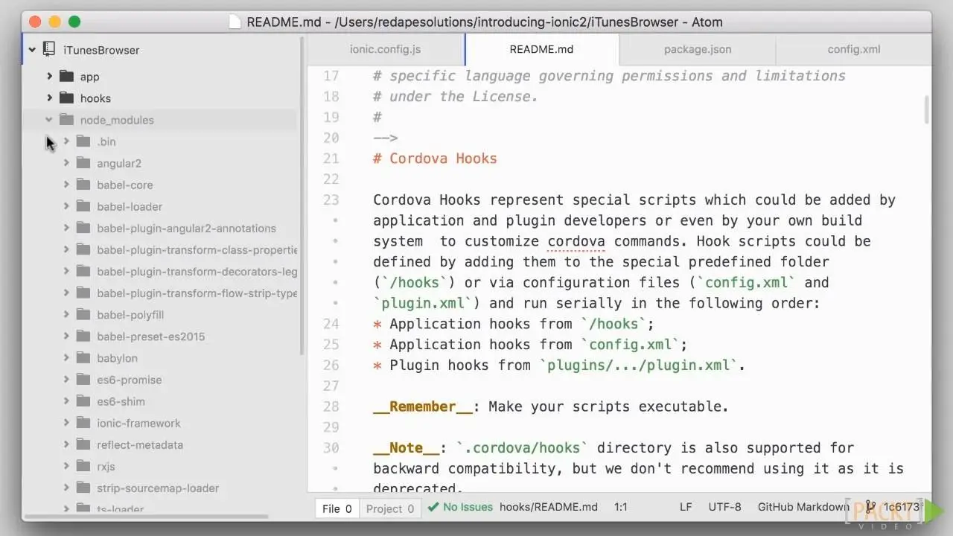The height and width of the screenshot is (536, 953).
Task: Click the editor vertical scrollbar thumb
Action: click(x=926, y=109)
